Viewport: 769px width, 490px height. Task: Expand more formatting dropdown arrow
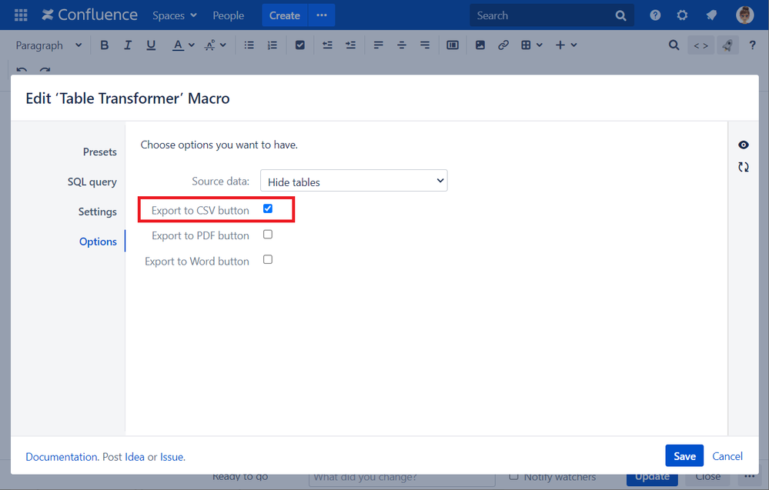click(x=222, y=45)
